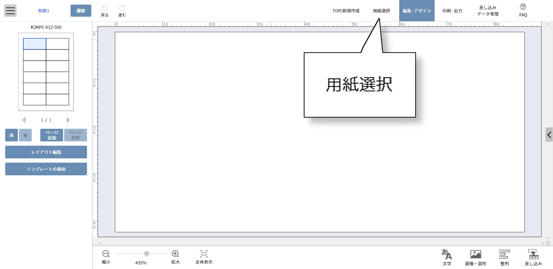Collapse the right side panel
Image resolution: width=553 pixels, height=269 pixels.
550,134
